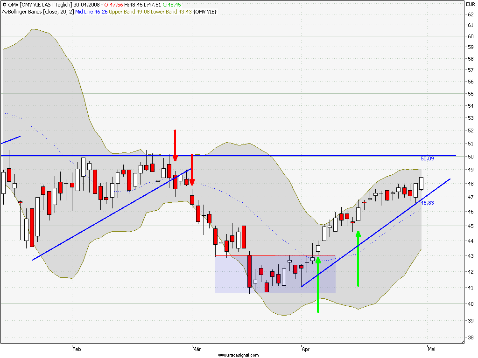Image resolution: width=478 pixels, height=358 pixels.
Task: Click the 46.83 trendline price label
Action: (x=427, y=203)
